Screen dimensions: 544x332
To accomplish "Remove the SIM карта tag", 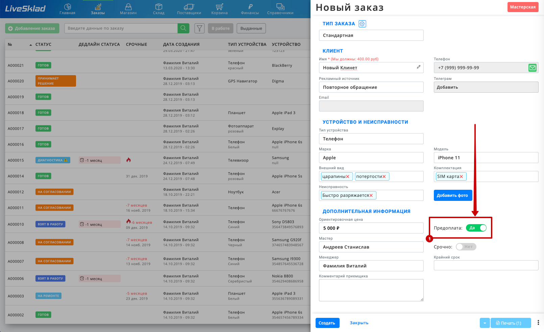I will (x=461, y=177).
